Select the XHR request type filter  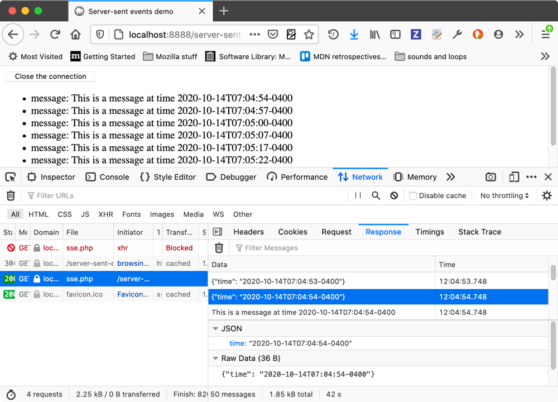tap(105, 214)
